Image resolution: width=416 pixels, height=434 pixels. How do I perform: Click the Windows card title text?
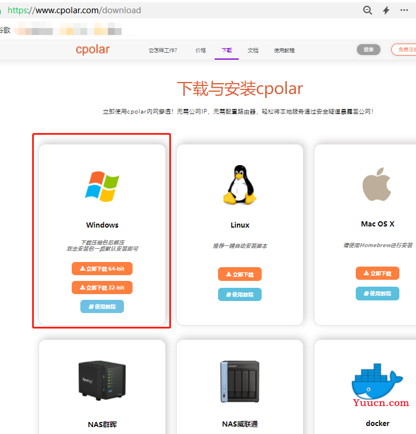pos(102,225)
